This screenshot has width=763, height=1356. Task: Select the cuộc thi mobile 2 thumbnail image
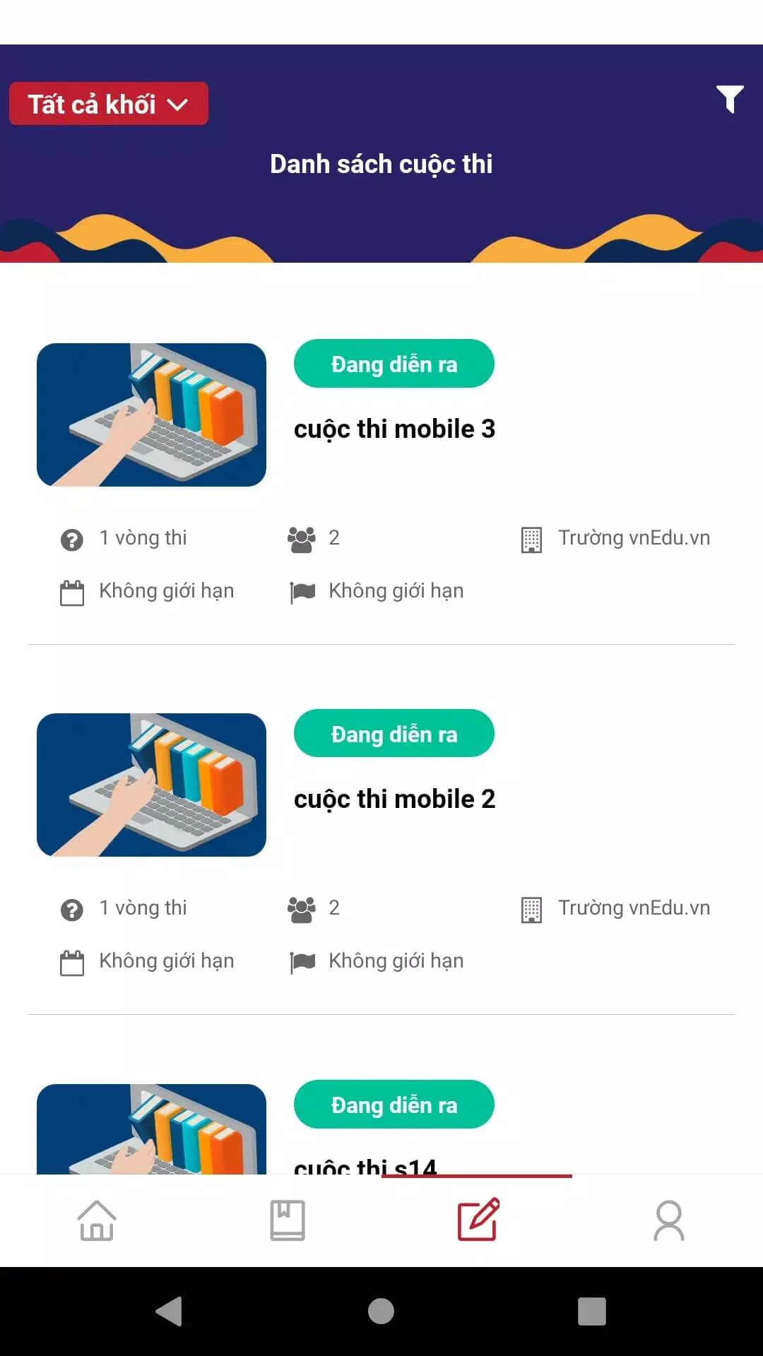tap(151, 785)
